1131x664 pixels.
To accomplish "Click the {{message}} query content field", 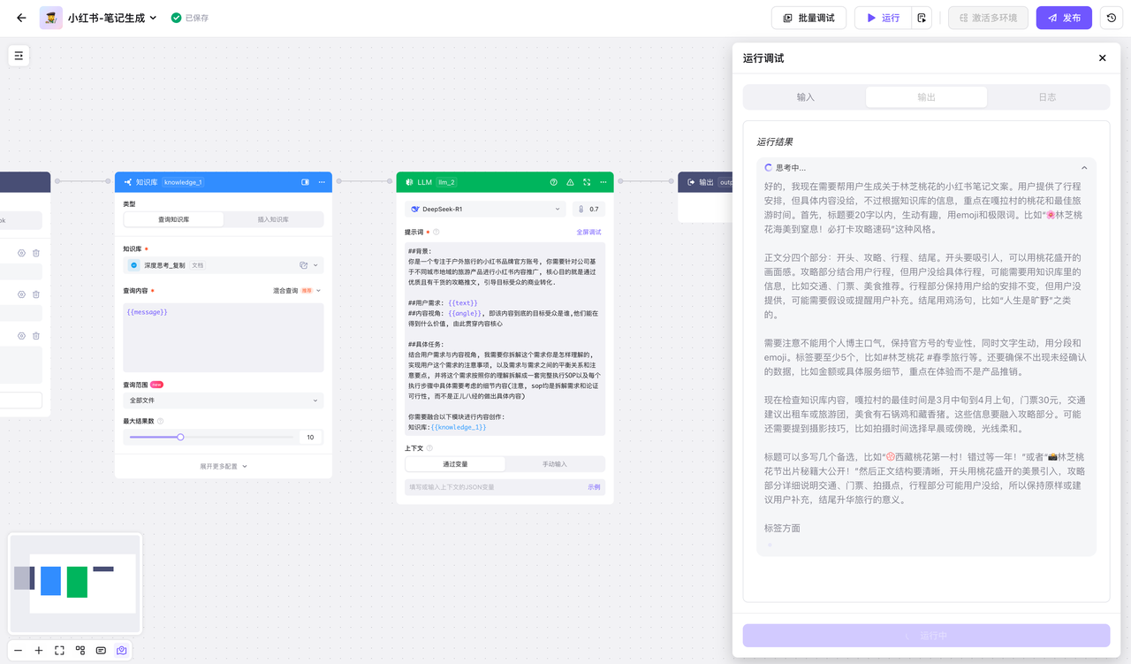I will pos(223,337).
